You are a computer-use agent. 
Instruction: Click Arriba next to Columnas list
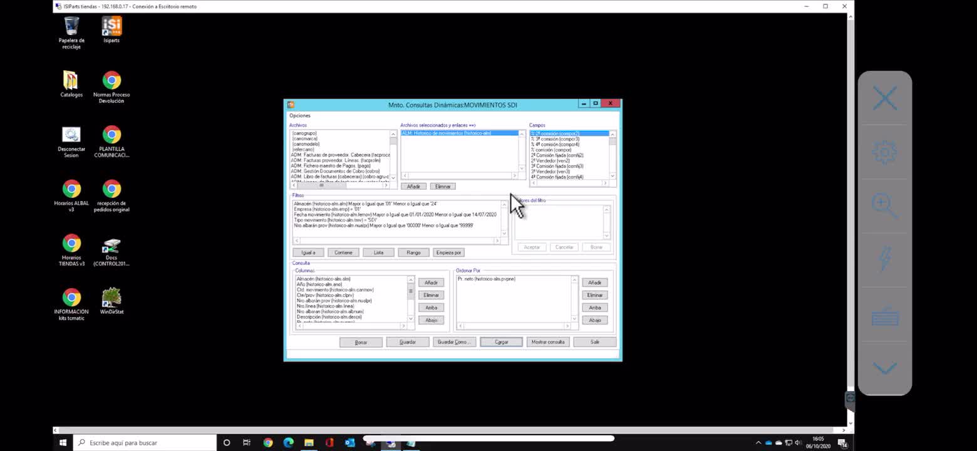point(431,308)
